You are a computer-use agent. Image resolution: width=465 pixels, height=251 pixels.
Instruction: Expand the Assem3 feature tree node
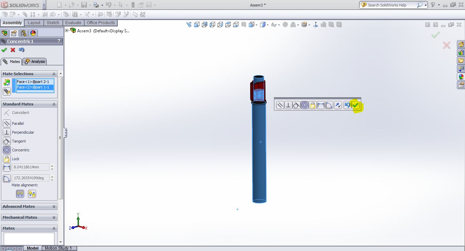point(67,31)
